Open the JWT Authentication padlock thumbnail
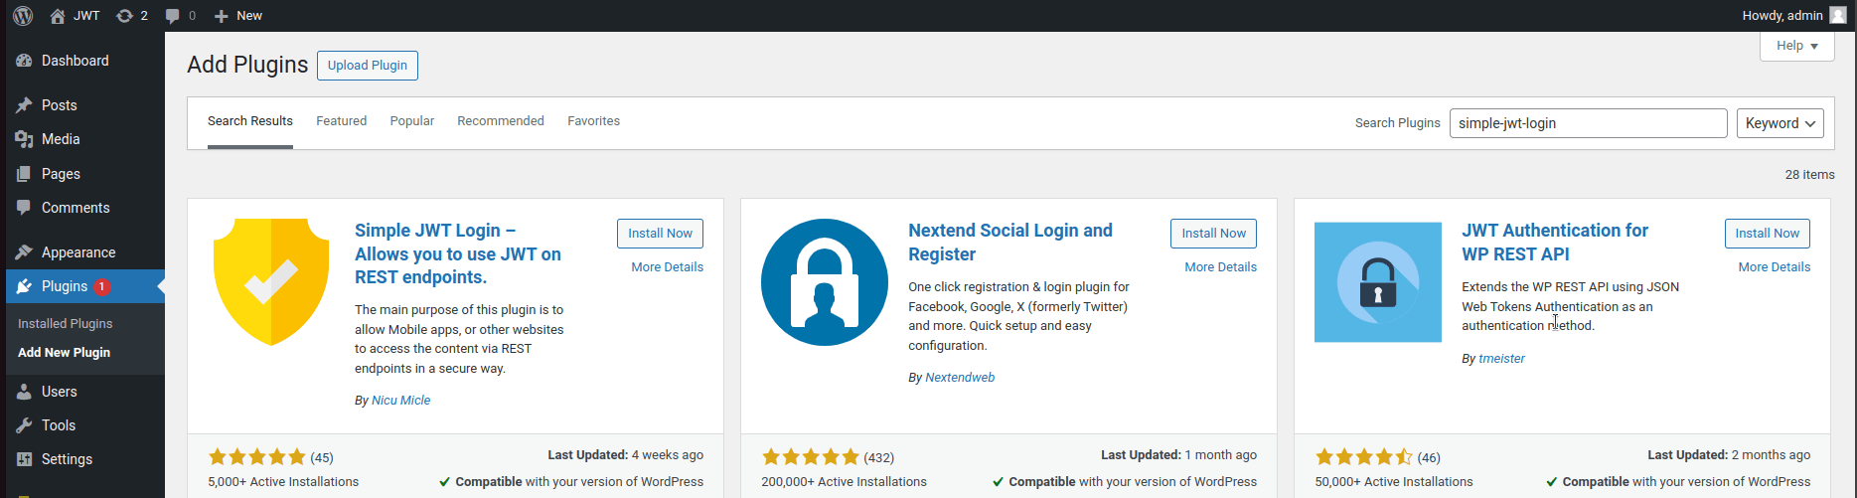Screen dimensions: 1857x498 click(1378, 282)
